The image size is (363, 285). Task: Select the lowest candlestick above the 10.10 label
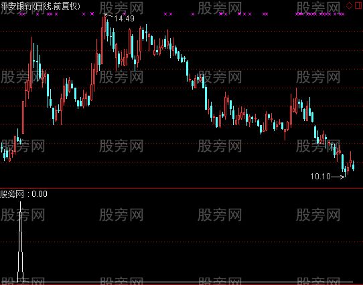pos(345,172)
